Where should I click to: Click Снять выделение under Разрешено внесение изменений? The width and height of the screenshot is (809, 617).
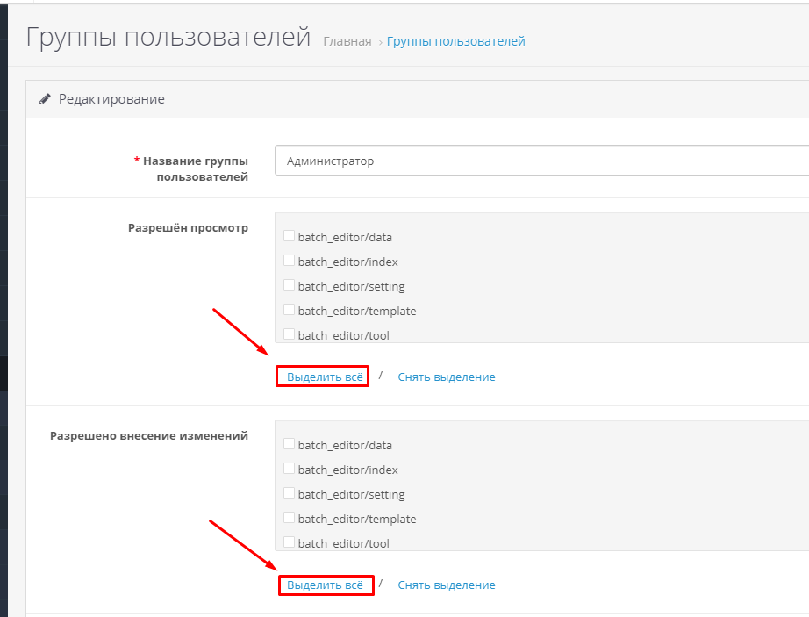point(446,585)
